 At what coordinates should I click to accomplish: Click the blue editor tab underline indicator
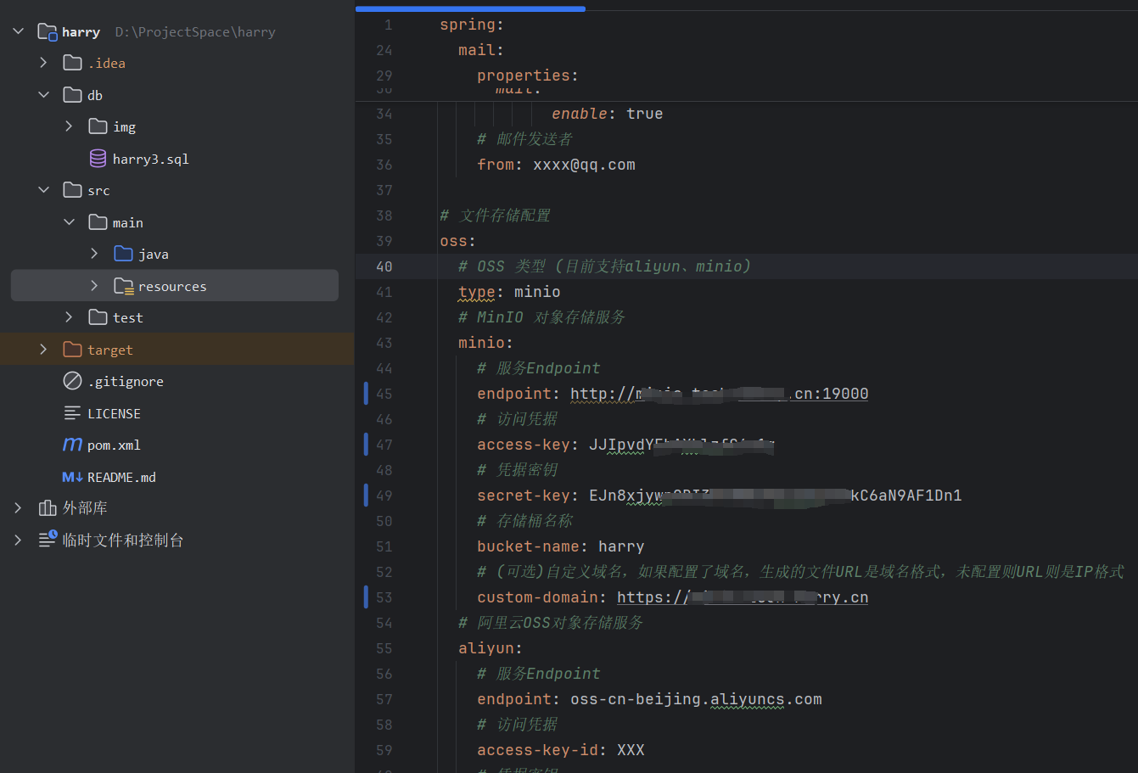click(x=470, y=8)
